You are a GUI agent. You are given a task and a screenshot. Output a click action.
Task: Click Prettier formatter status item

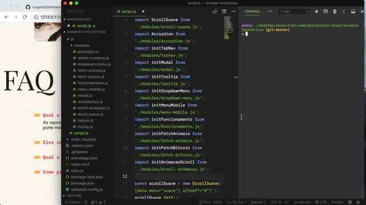coord(337,202)
